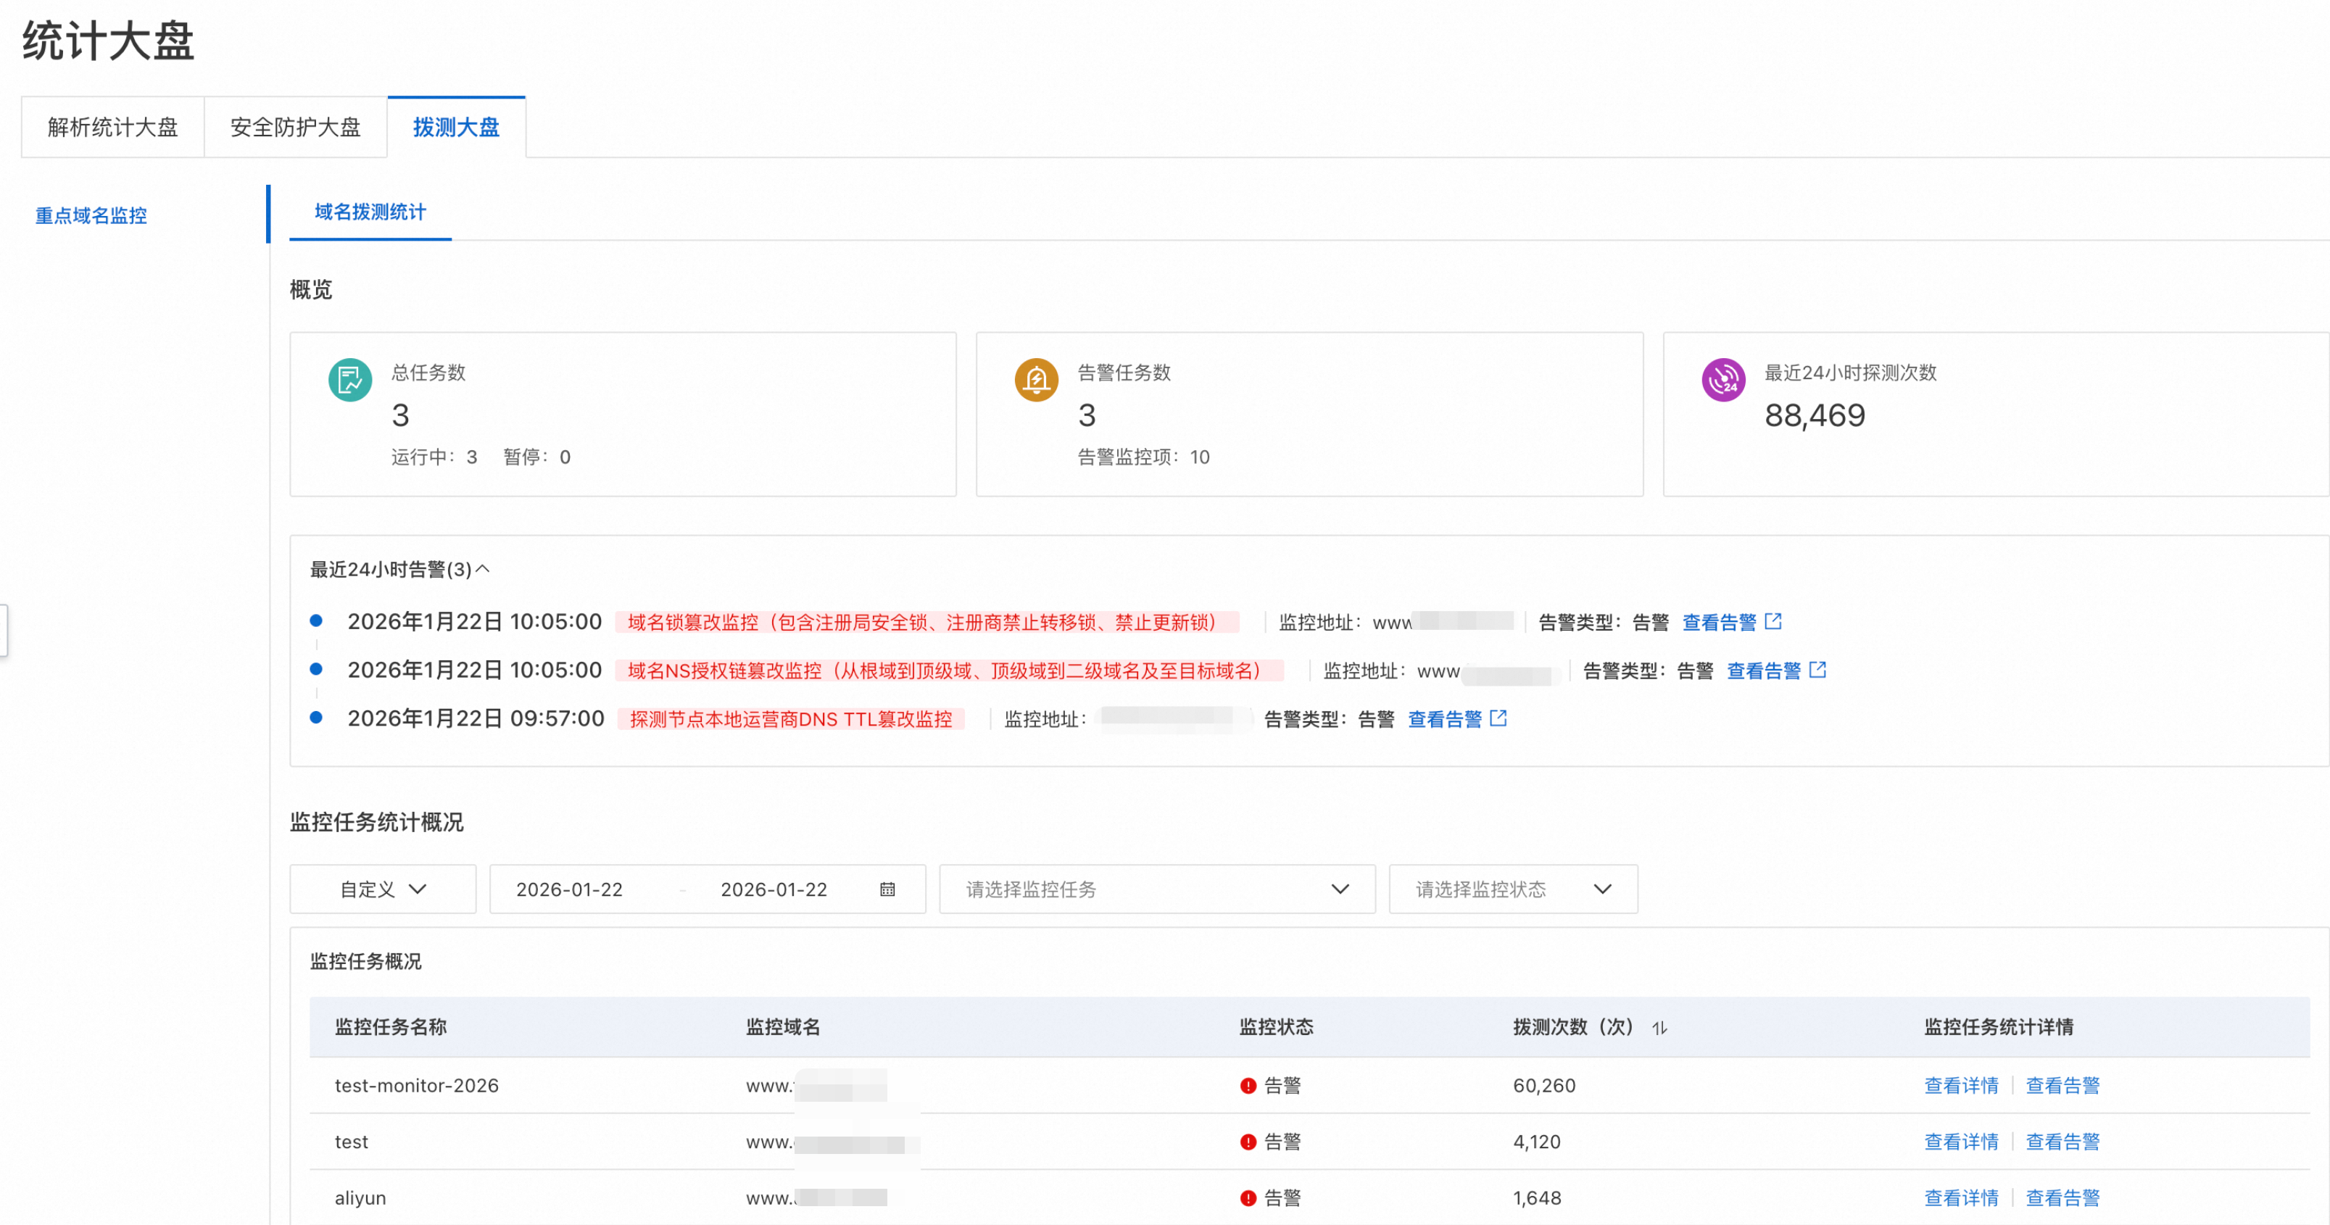The width and height of the screenshot is (2330, 1225).
Task: Sort by probe count column icon
Action: pyautogui.click(x=1659, y=1028)
